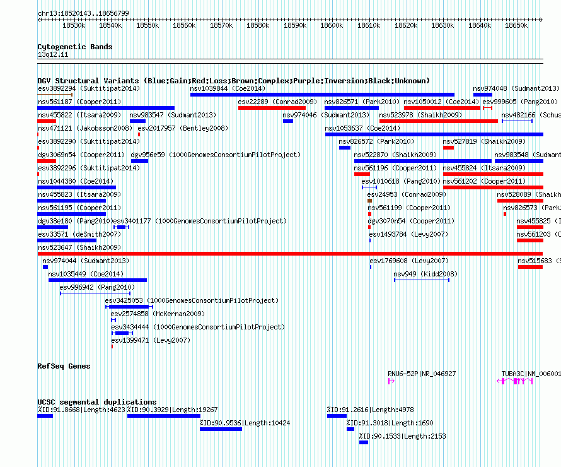The width and height of the screenshot is (561, 467).
Task: Open variant label esv2574858 (McKernan2009)
Action: pos(158,314)
